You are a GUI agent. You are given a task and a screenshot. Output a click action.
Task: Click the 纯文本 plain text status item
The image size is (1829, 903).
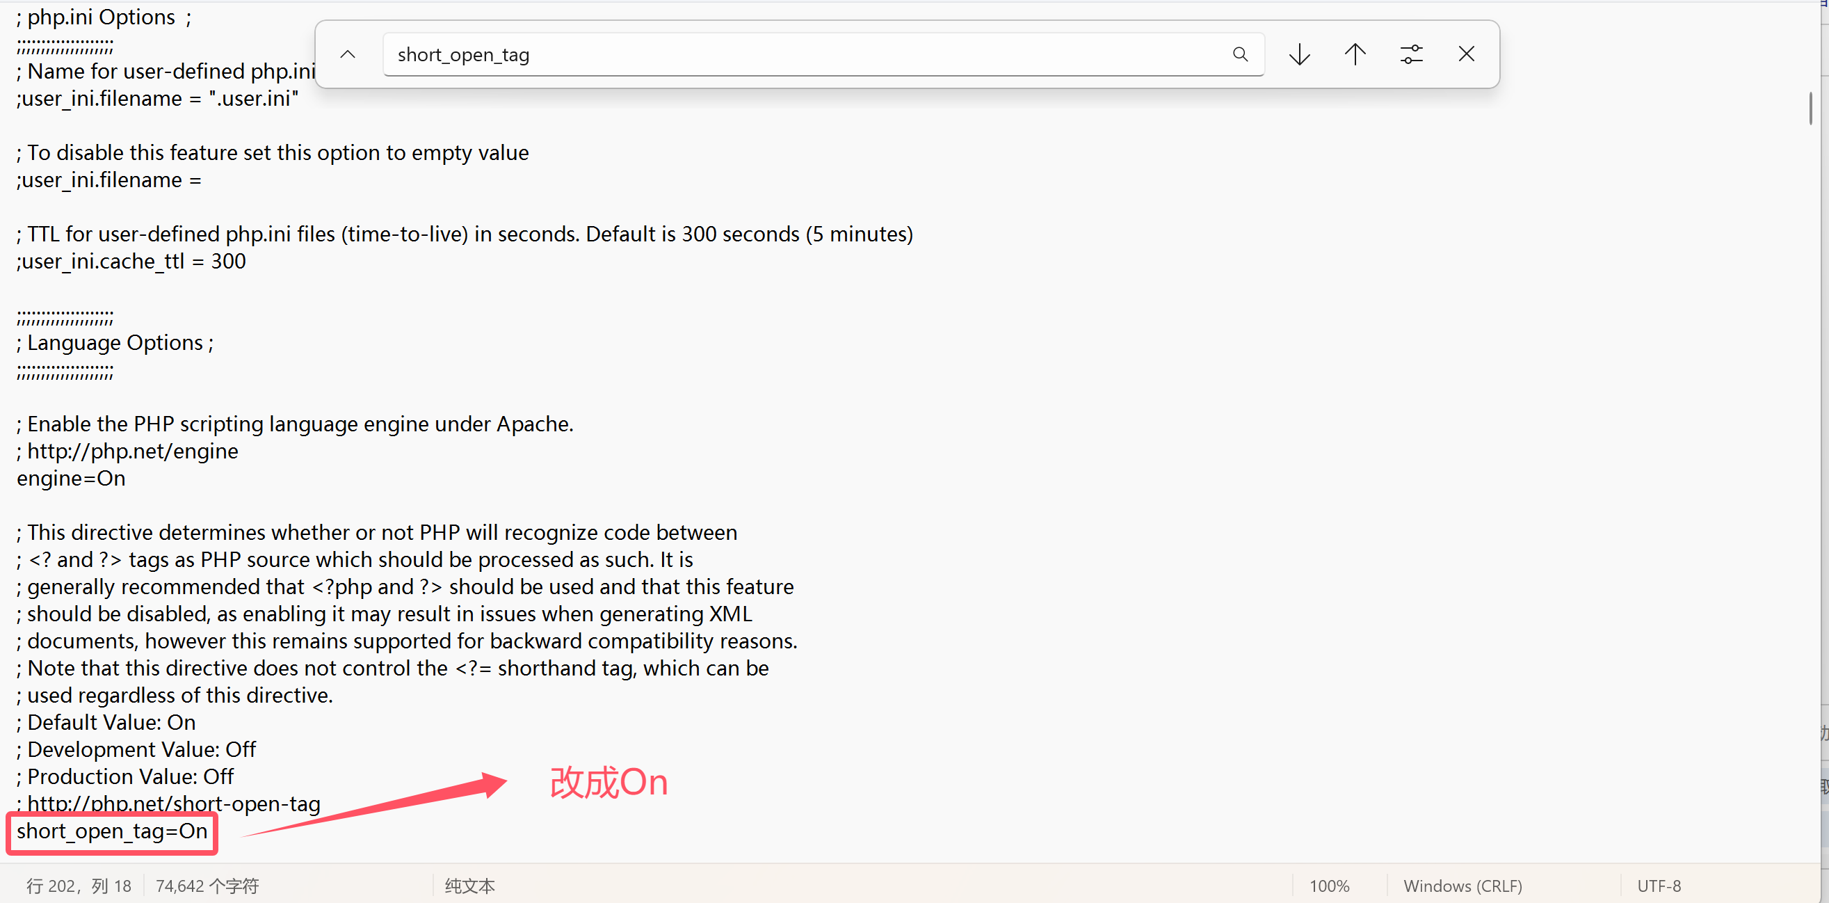tap(469, 885)
